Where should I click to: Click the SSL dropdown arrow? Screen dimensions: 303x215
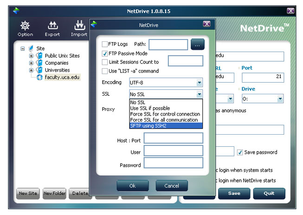[199, 94]
